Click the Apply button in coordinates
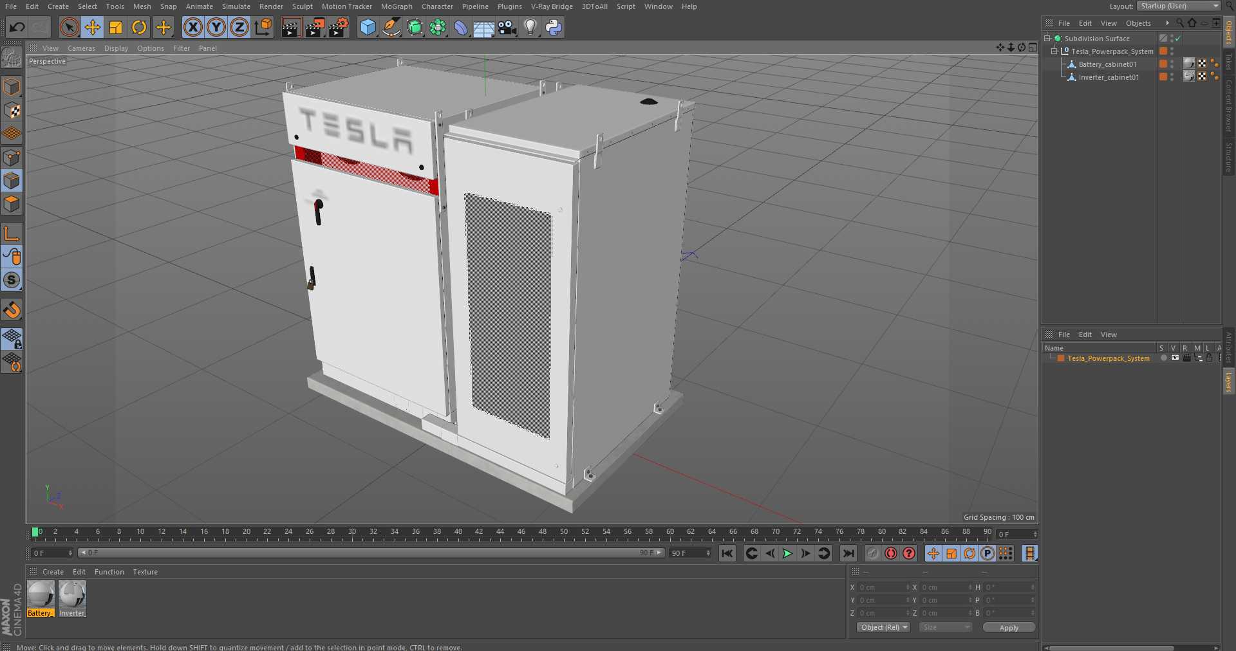 [x=1009, y=628]
